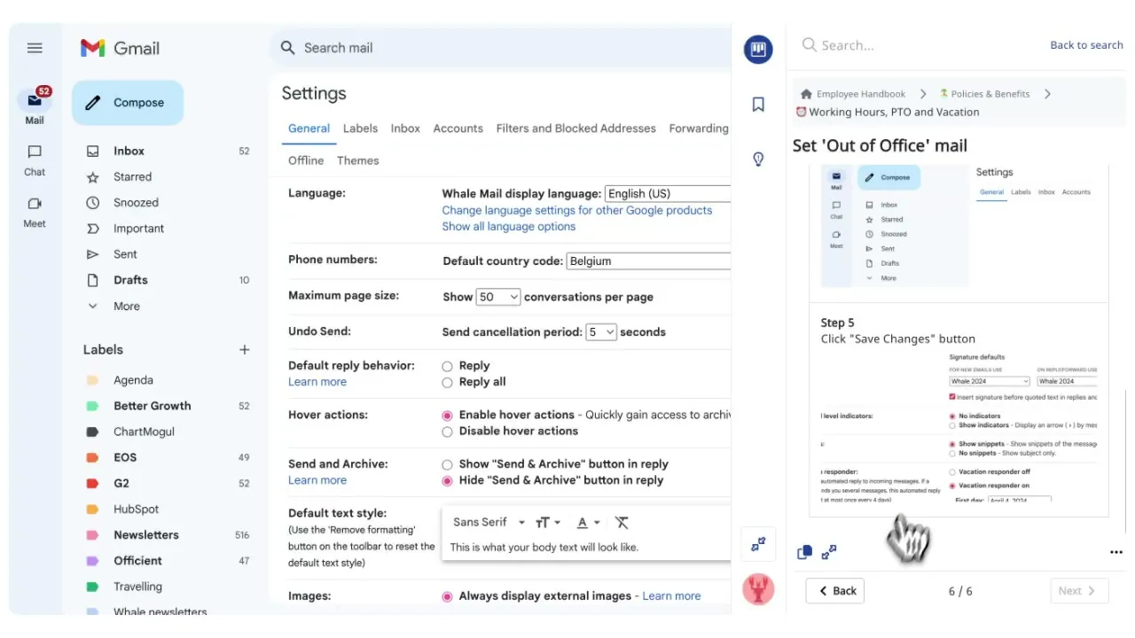Open the Drafts folder

click(130, 280)
